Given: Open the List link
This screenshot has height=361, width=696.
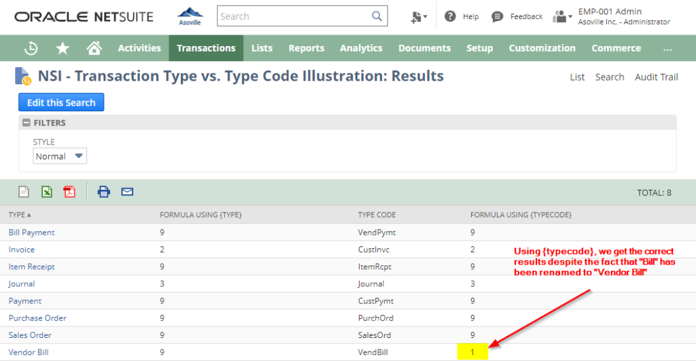Looking at the screenshot, I should [577, 77].
